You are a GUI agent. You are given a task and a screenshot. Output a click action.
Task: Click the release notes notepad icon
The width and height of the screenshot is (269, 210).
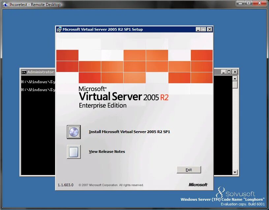click(74, 152)
